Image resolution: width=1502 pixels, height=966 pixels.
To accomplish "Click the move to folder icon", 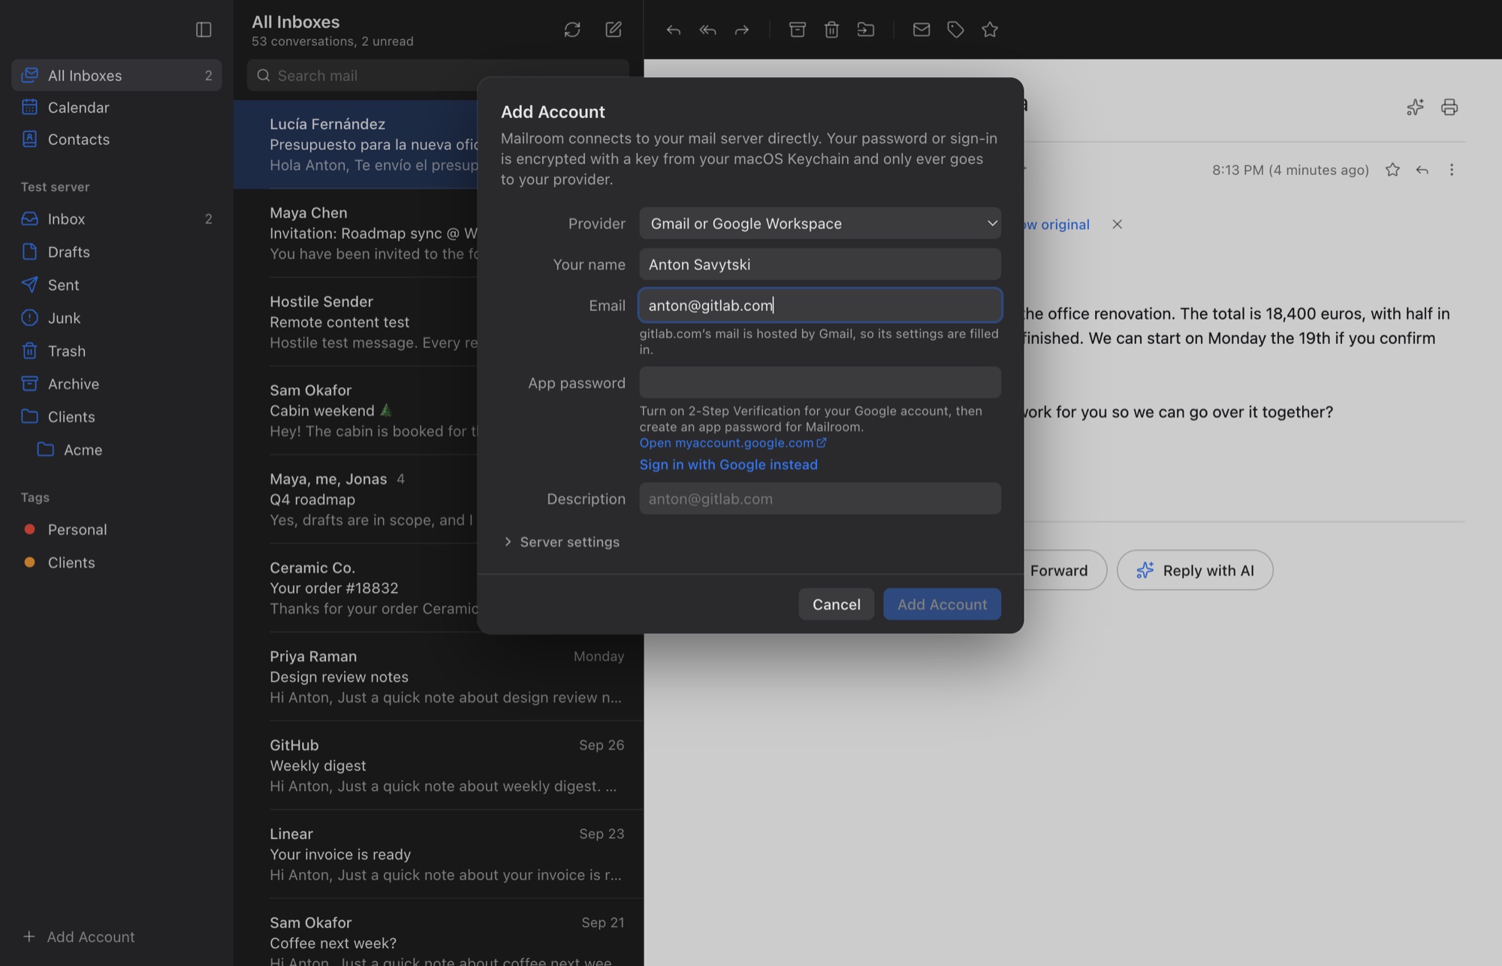I will 866,29.
